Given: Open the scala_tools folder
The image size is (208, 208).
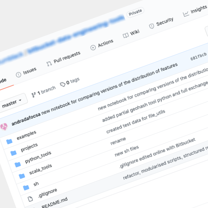Looking at the screenshot, I should point(41,170).
